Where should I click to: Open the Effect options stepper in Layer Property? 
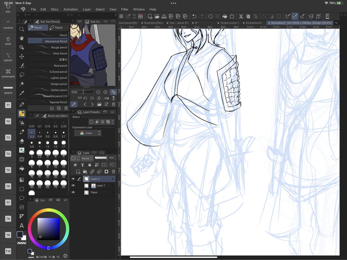coord(112,122)
